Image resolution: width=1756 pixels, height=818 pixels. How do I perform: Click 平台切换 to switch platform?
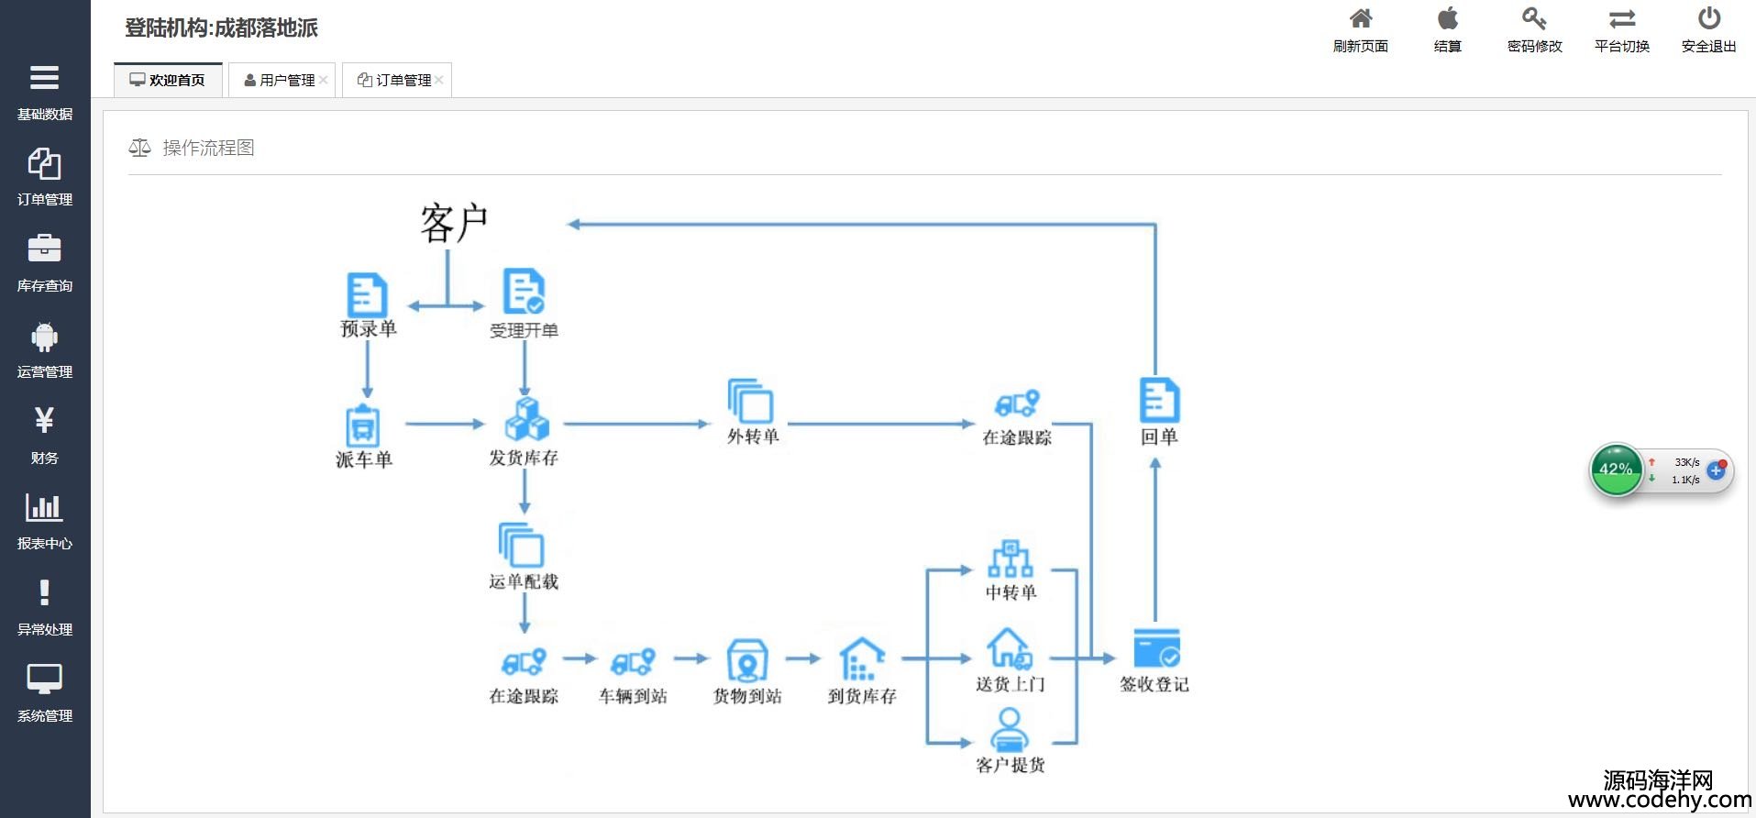pos(1621,29)
